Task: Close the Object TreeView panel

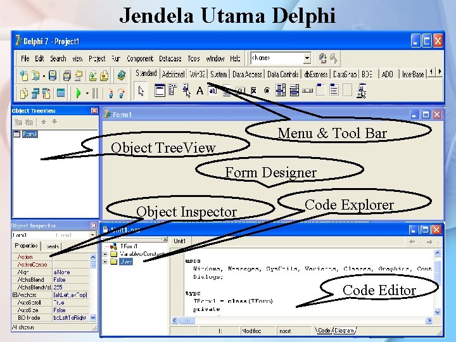Action: [94, 110]
